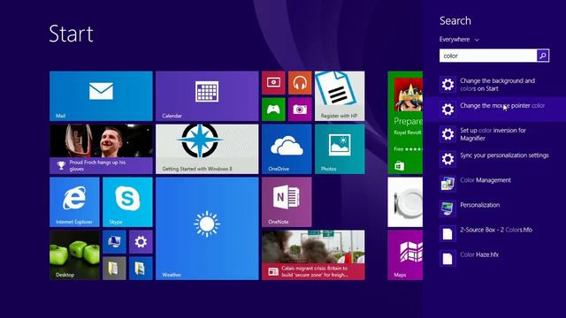The image size is (566, 318).
Task: Open the small This PC computer tile
Action: pyautogui.click(x=114, y=242)
